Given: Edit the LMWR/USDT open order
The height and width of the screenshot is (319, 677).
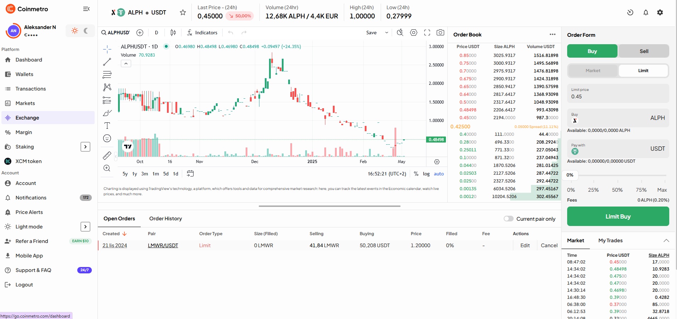Looking at the screenshot, I should click(525, 245).
